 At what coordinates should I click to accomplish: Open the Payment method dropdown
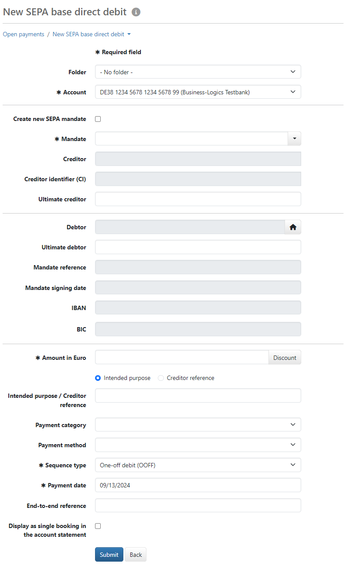198,445
